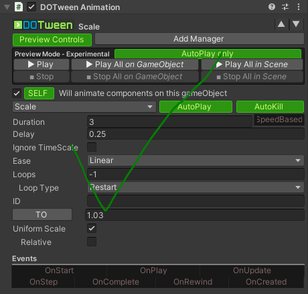The height and width of the screenshot is (294, 308).
Task: Open the Loop Type dropdown showing Restart
Action: (196, 187)
